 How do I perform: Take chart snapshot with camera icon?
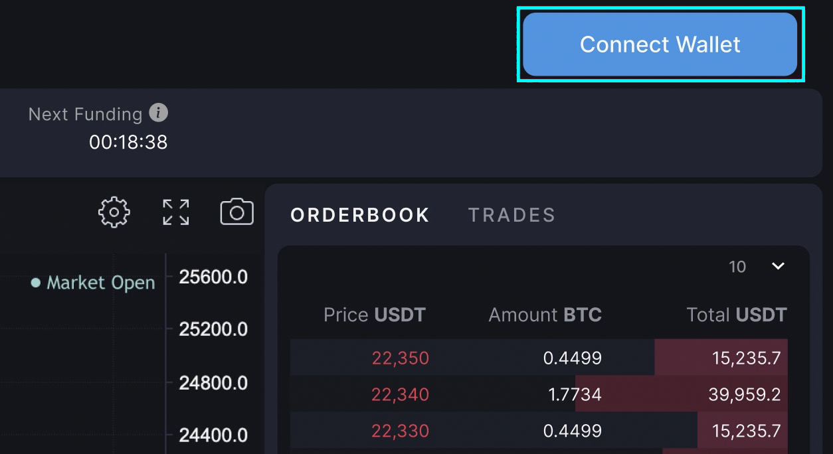point(237,212)
